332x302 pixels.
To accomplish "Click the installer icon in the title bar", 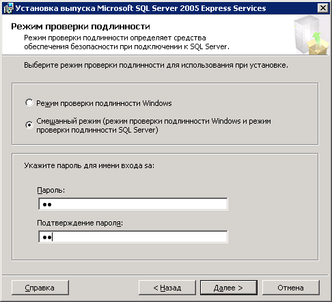I will [9, 8].
